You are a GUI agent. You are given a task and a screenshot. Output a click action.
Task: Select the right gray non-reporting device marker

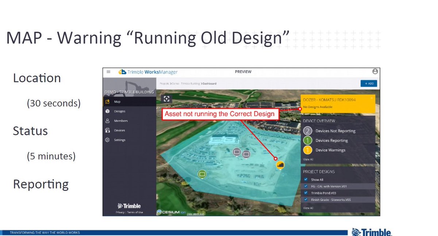(246, 154)
